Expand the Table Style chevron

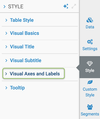[6, 20]
